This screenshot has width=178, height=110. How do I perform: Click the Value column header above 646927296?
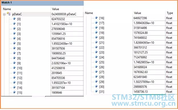coord(137,13)
